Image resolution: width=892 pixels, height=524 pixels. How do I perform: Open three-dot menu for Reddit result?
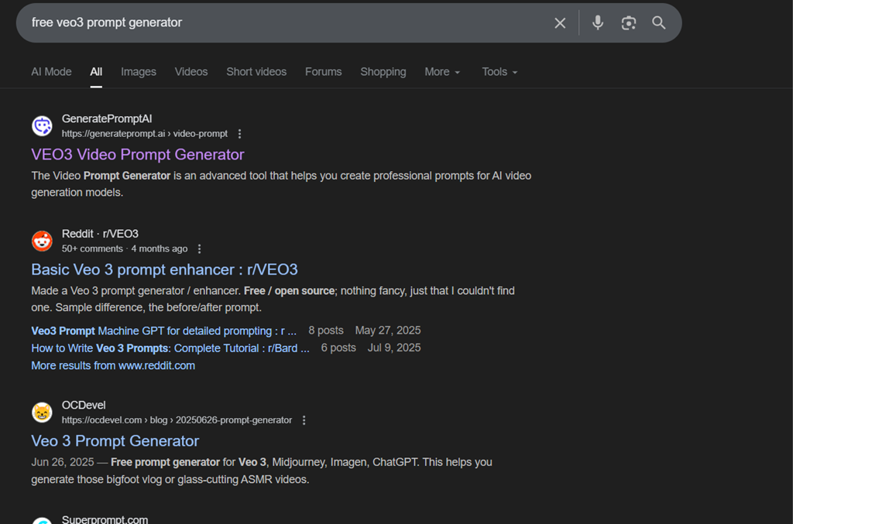pyautogui.click(x=199, y=248)
